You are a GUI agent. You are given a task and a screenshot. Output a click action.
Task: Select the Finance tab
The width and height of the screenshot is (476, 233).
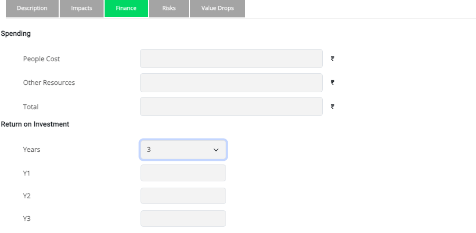[125, 8]
